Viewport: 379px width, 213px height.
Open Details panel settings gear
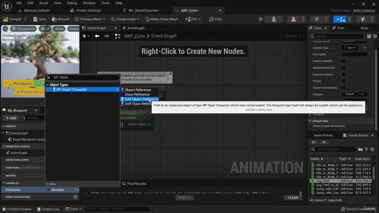[375, 36]
